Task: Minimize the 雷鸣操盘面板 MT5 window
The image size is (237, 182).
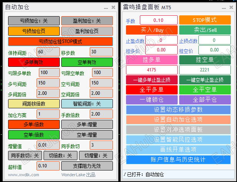Action: [x=224, y=8]
